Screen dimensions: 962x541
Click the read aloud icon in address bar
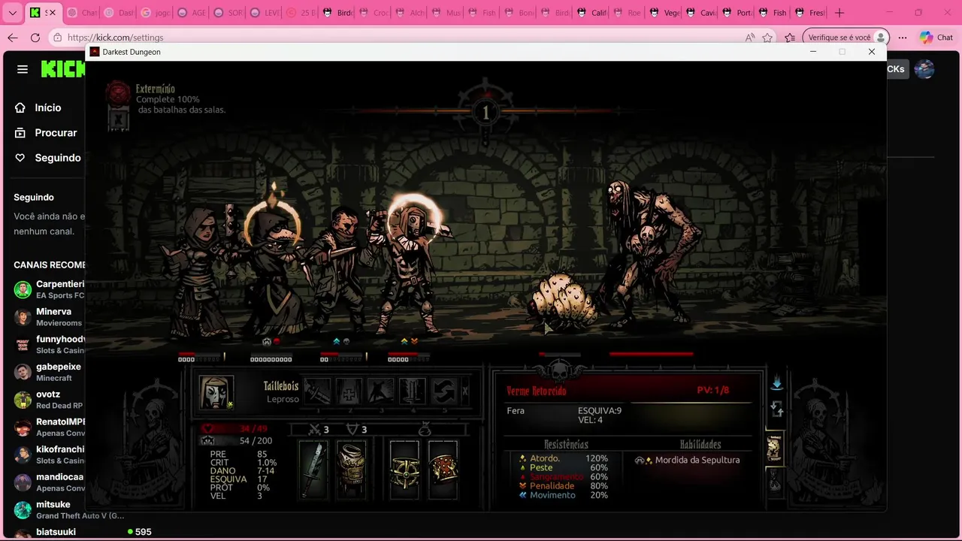point(749,37)
